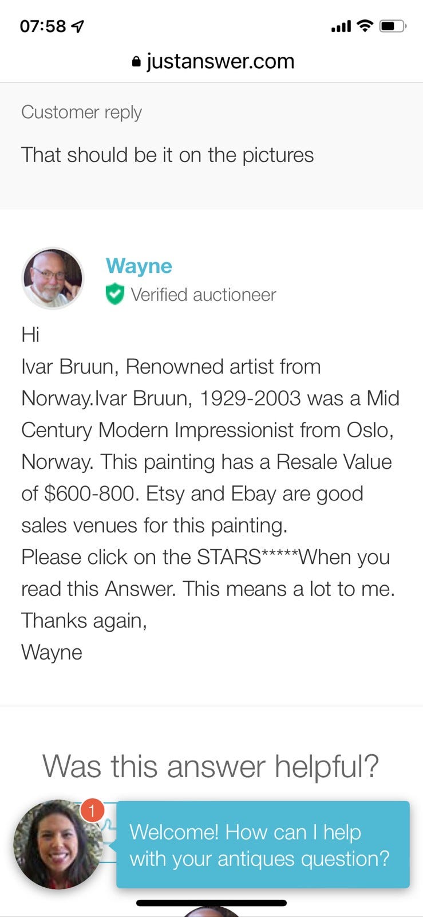Tap the customer message about the pictures
423x917 pixels.
pos(167,155)
